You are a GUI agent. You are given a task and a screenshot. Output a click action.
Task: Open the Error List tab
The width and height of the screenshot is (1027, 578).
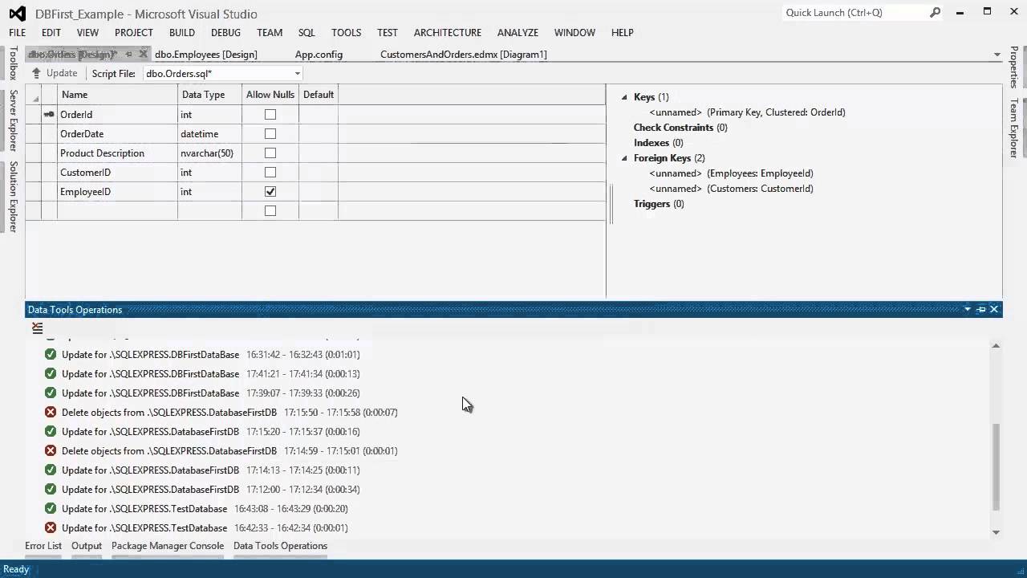(x=43, y=546)
